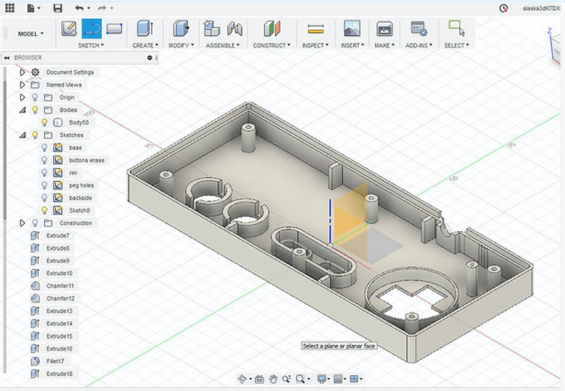Activate the Pan tool in the navigation bar
565x391 pixels.
(273, 378)
